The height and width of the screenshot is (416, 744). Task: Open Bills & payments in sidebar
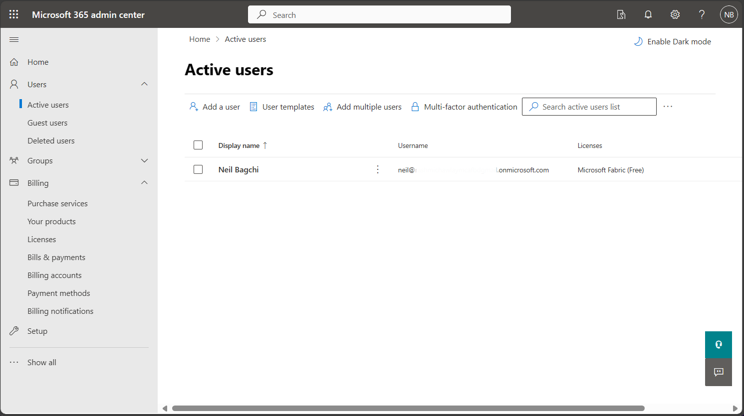coord(56,257)
